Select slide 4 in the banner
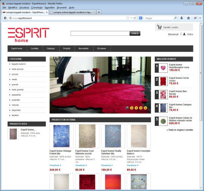The width and height of the screenshot is (204, 191). coord(141,108)
